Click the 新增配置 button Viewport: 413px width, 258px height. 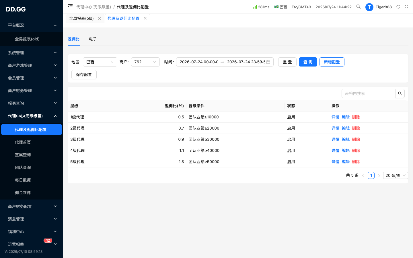[332, 62]
